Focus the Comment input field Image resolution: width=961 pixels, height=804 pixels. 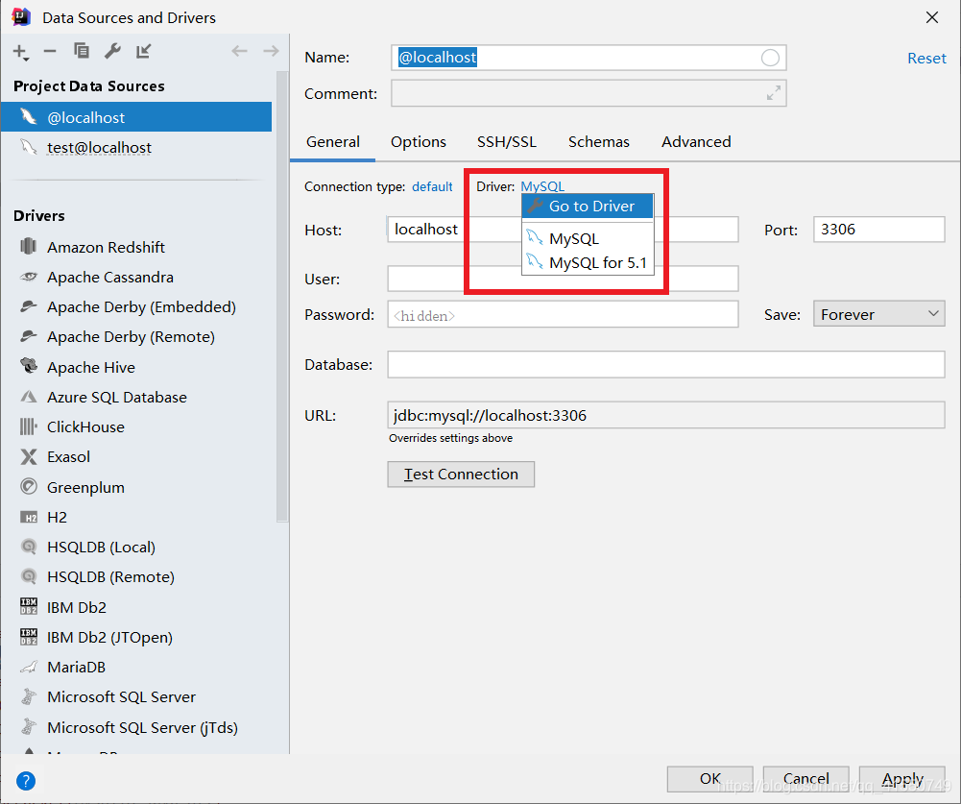pyautogui.click(x=589, y=93)
